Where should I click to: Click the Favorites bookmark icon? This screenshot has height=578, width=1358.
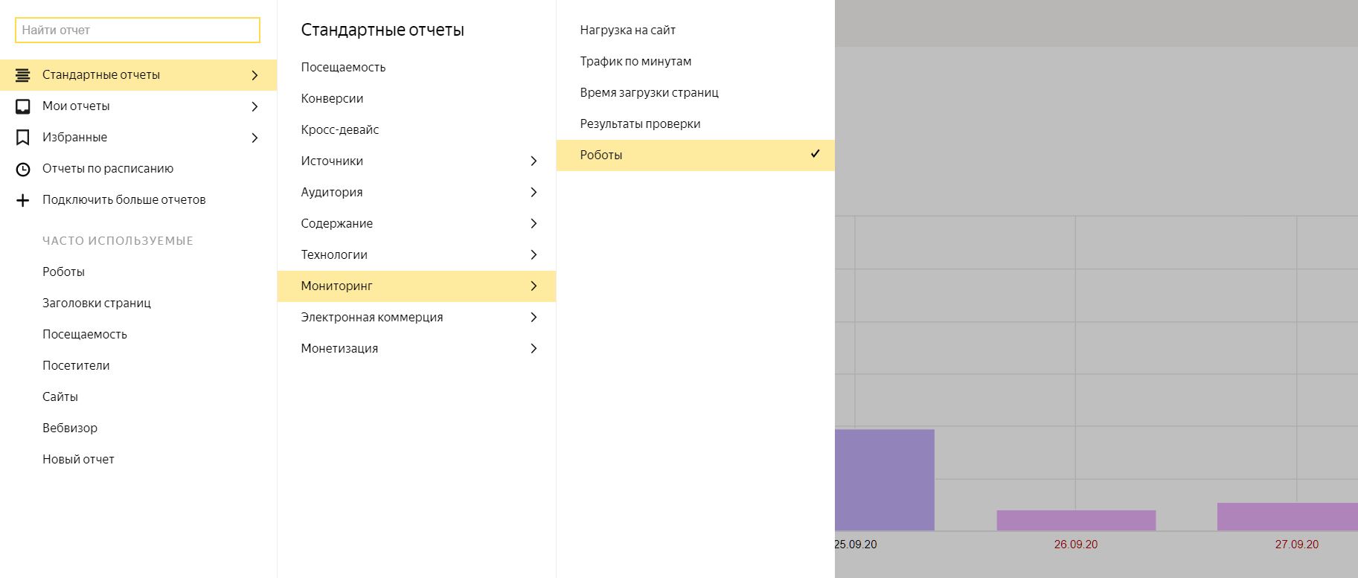tap(23, 138)
